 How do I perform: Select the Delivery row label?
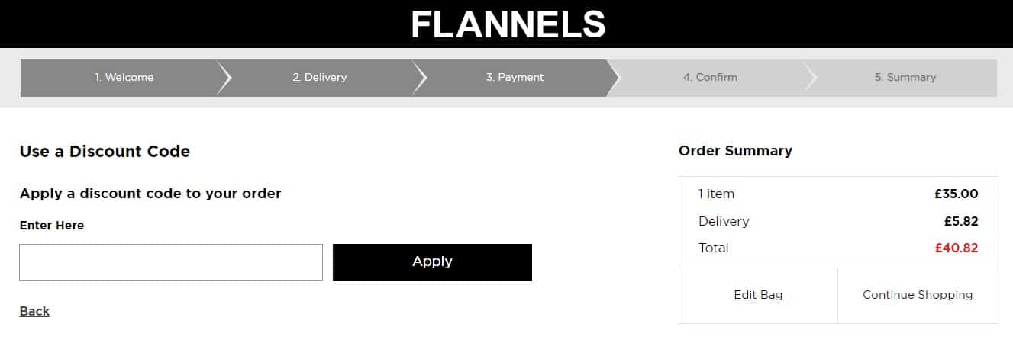click(x=724, y=222)
